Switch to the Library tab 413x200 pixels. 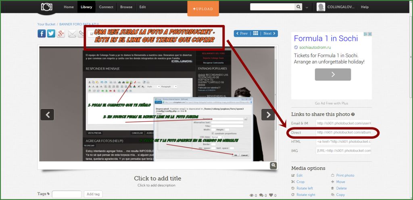[86, 7]
